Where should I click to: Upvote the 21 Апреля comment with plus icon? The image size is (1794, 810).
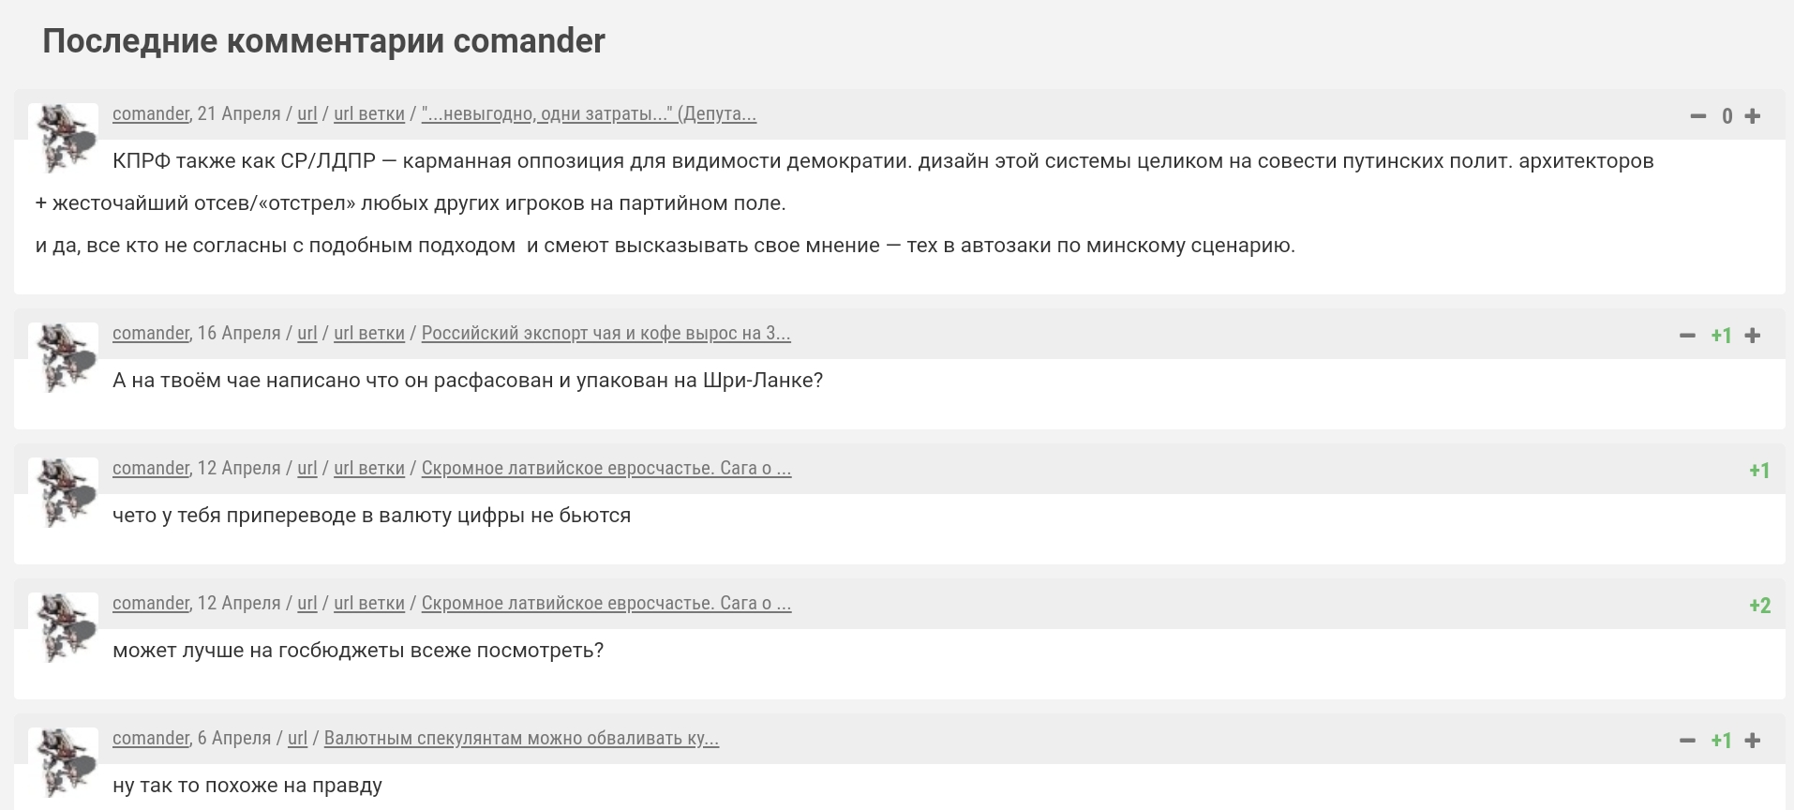(1752, 116)
